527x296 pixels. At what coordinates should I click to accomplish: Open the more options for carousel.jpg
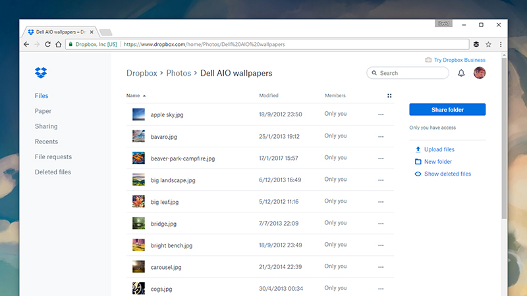[x=381, y=267]
